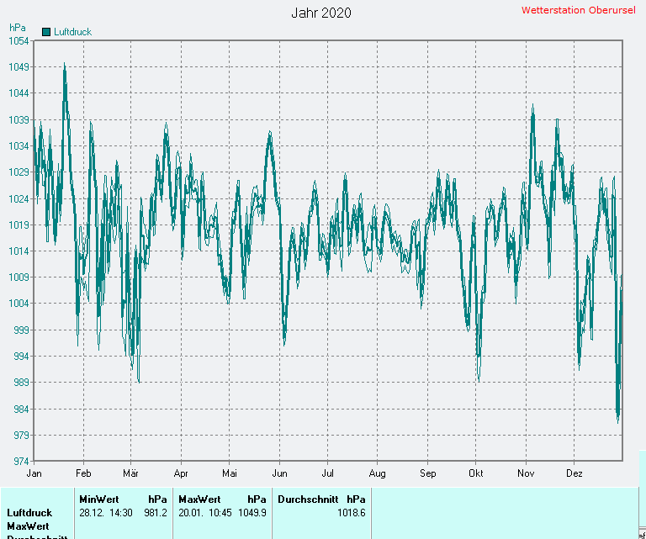
Task: Click the minimum value 981.2
Action: tap(156, 513)
